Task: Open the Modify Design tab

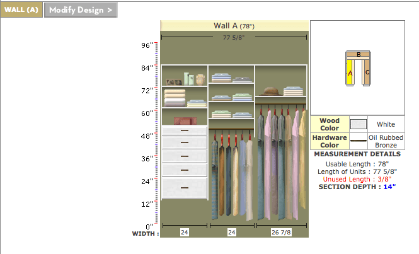Action: click(81, 10)
